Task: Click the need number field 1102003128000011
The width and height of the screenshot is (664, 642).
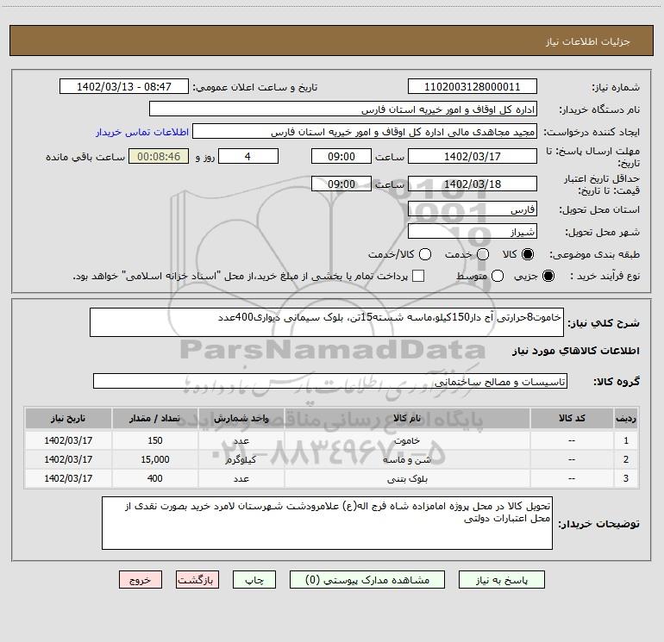Action: (473, 87)
